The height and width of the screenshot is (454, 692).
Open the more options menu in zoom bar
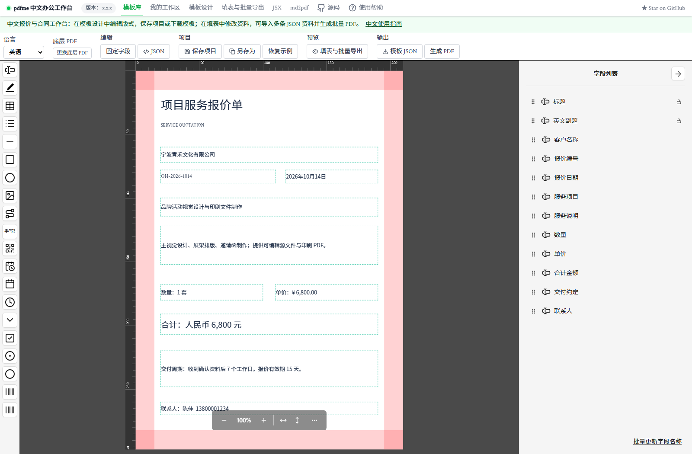click(314, 420)
